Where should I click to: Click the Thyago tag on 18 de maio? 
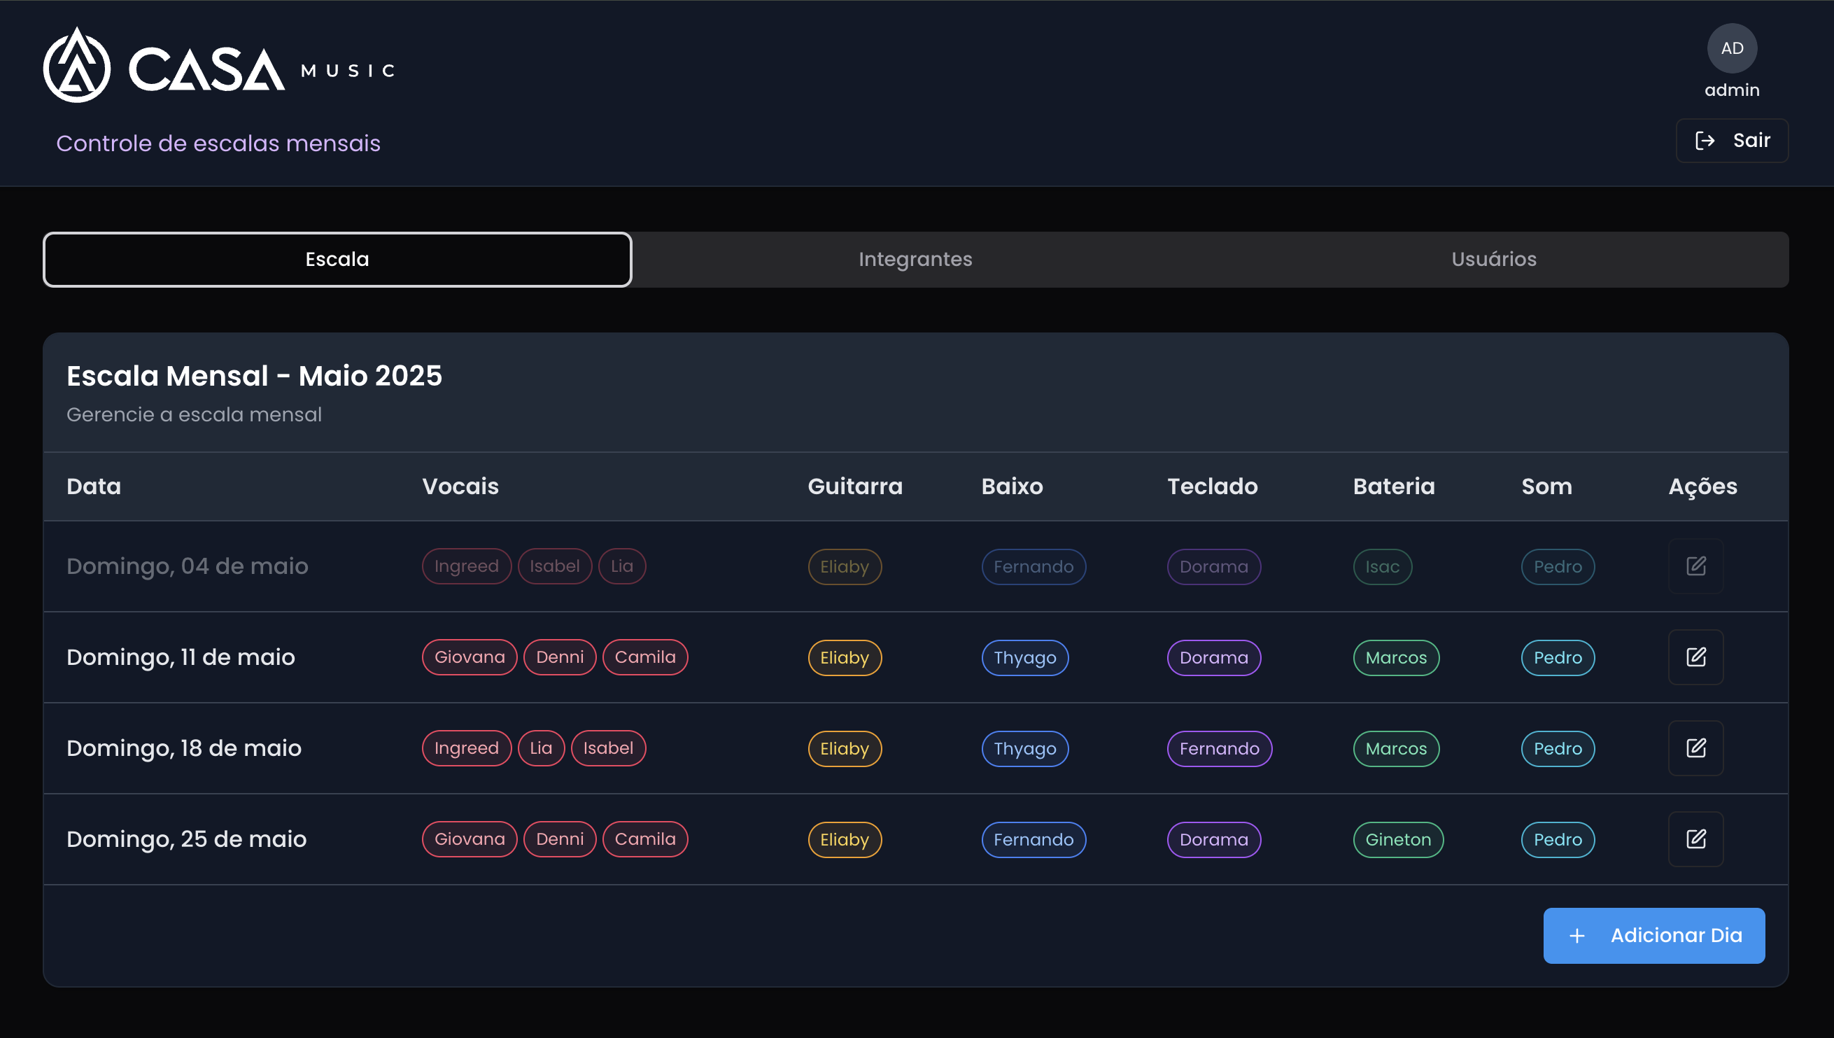(x=1025, y=749)
